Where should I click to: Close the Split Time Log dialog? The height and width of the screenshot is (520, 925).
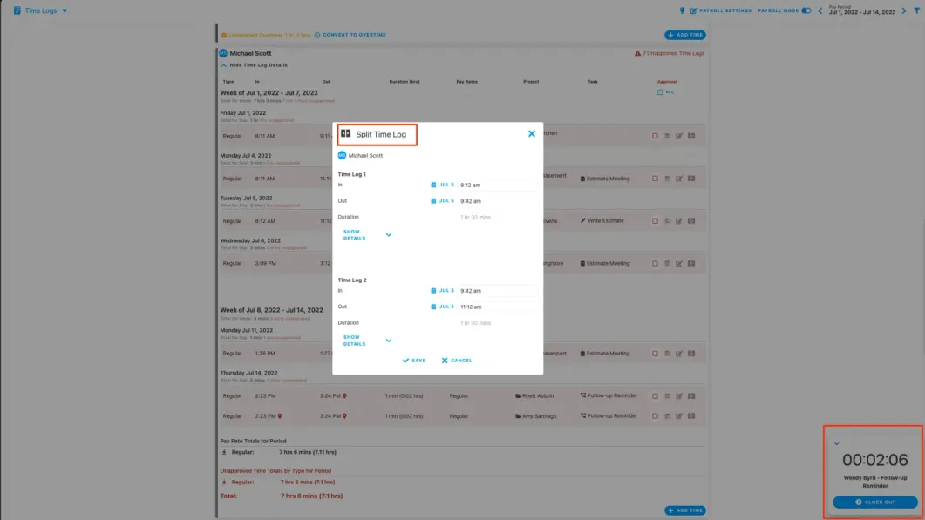[x=531, y=134]
